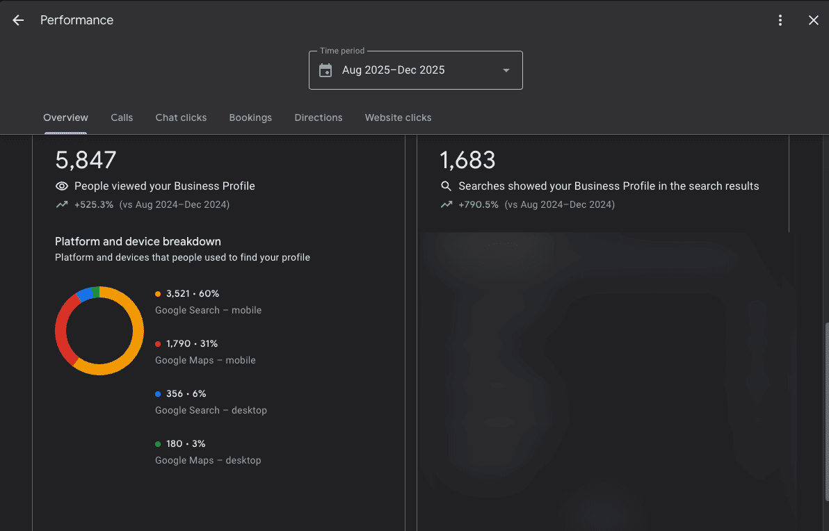Click the eye icon beside profile views

tap(62, 186)
